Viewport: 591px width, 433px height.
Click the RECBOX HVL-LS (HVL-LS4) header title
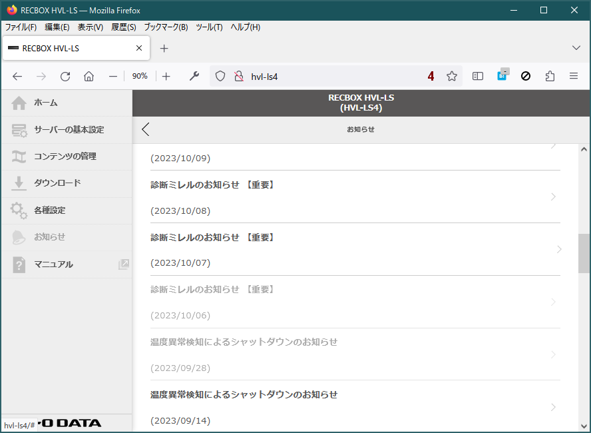click(x=361, y=103)
